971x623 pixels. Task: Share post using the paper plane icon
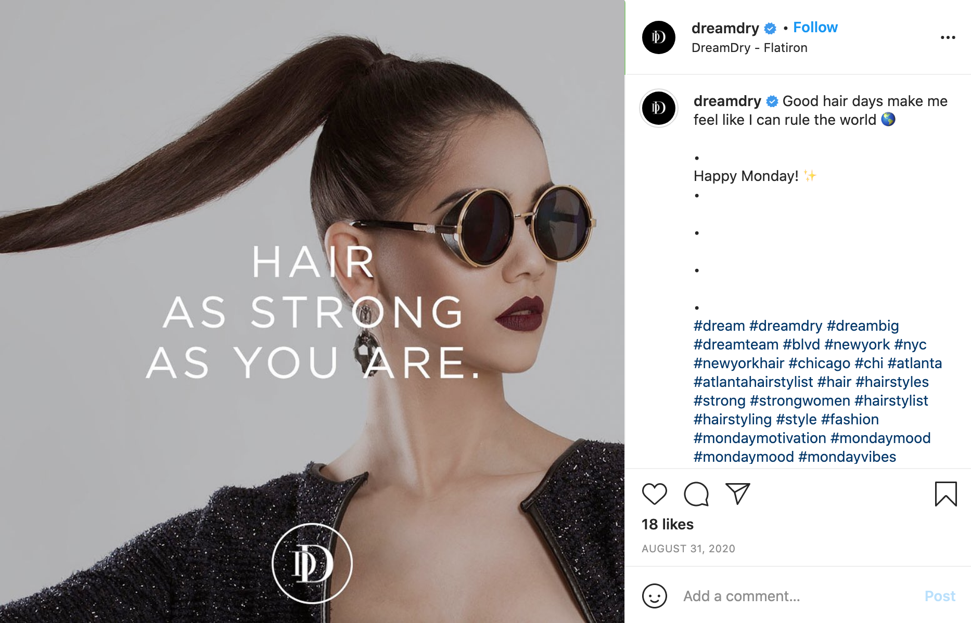coord(737,494)
